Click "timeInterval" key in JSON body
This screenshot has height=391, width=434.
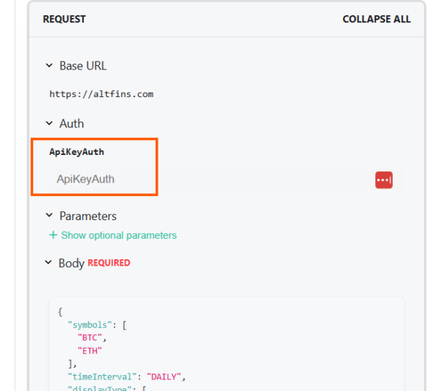coord(102,377)
